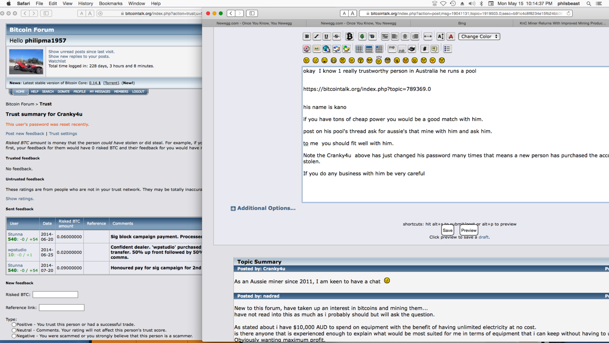Open PROFILE in forum nav bar
The image size is (609, 343).
tap(80, 91)
